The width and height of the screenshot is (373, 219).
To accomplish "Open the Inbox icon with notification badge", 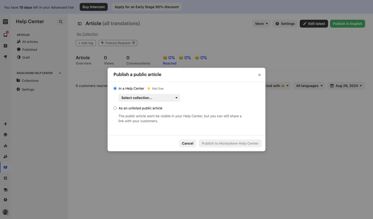I will point(6,34).
